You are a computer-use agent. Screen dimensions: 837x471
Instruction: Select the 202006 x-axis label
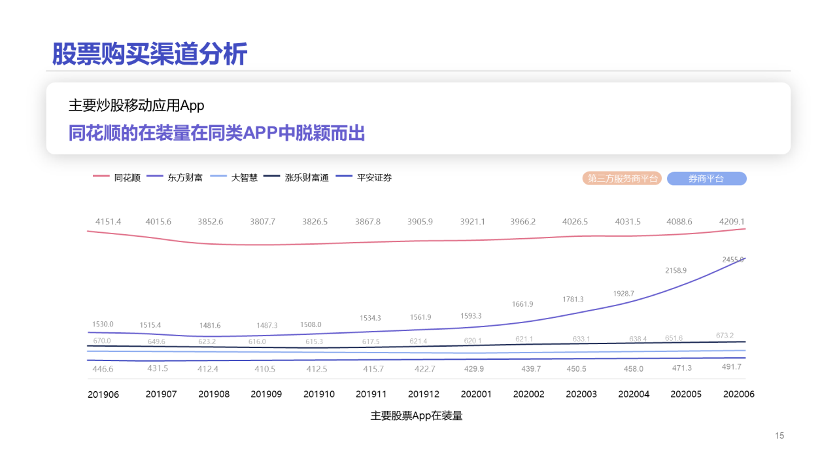point(738,394)
